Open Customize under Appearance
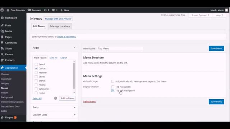Screen dimensions: 230x129 click(6, 79)
